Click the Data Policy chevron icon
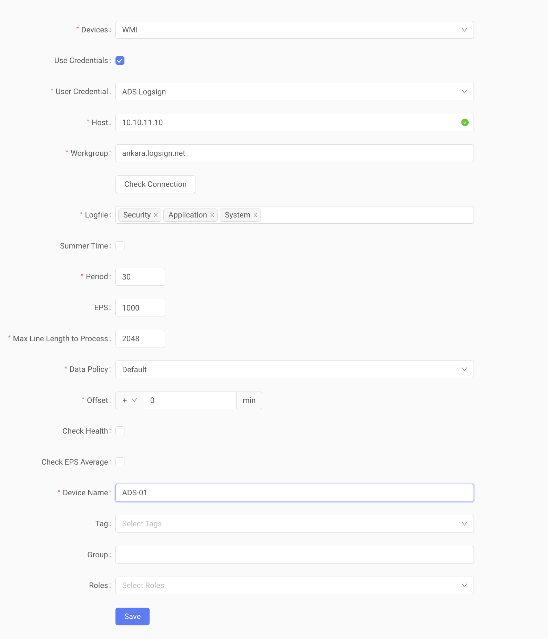Screen dimensions: 548x639 tap(464, 369)
